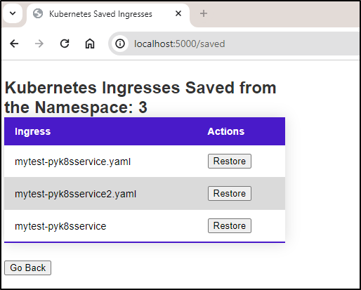Click the page heading about Saved Ingresses
361x290 pixels.
point(140,98)
